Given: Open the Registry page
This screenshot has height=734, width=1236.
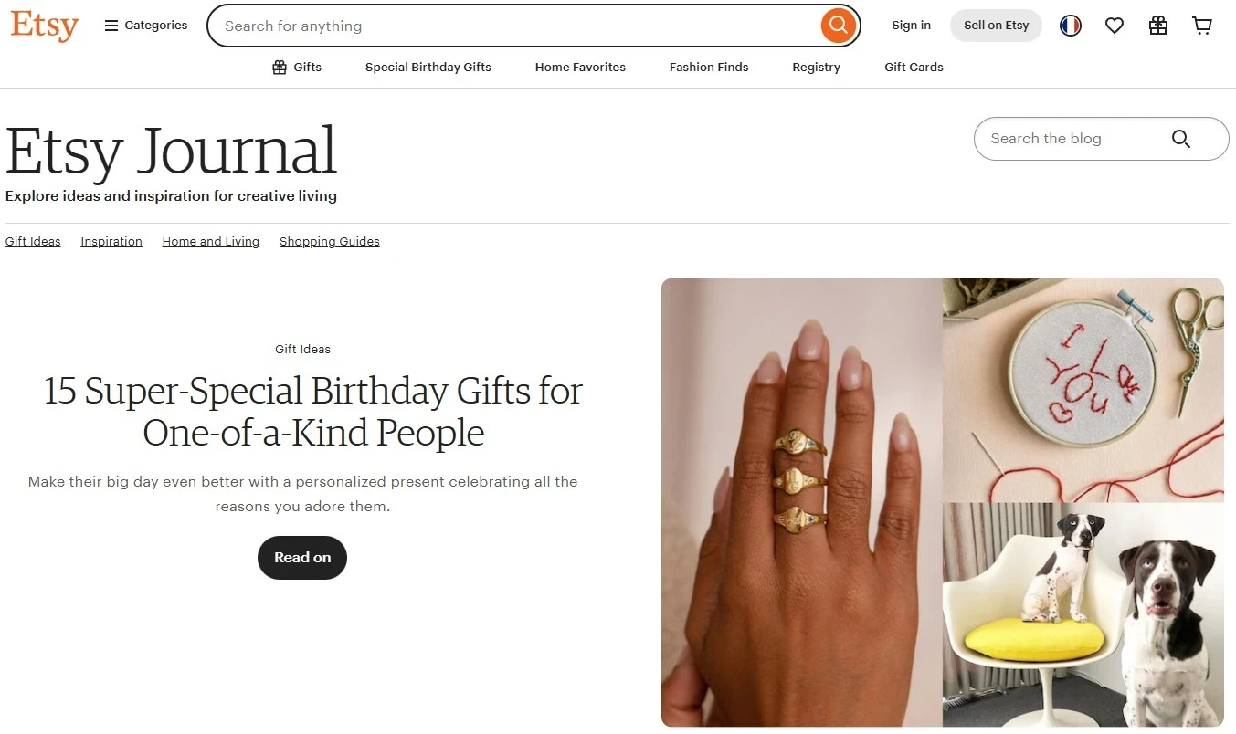Looking at the screenshot, I should (x=816, y=67).
